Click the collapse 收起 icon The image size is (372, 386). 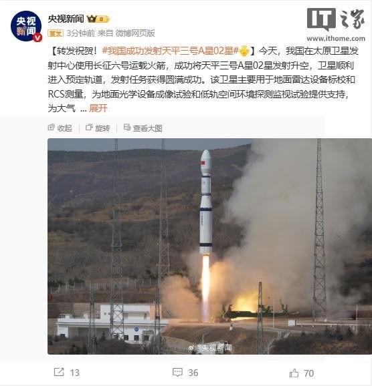pos(51,128)
